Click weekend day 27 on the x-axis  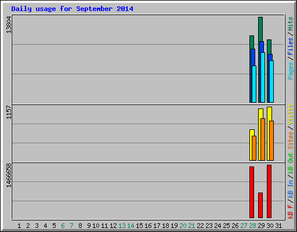pyautogui.click(x=244, y=226)
